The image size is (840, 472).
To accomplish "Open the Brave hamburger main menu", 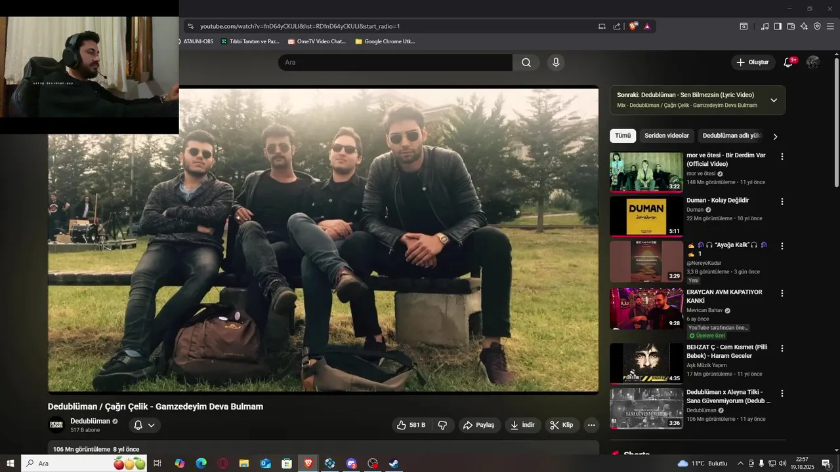I will point(830,26).
